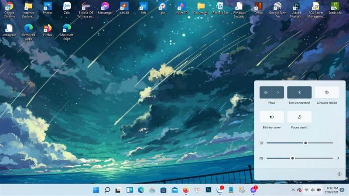Show hidden system tray icons
The image size is (349, 196).
(x=293, y=190)
